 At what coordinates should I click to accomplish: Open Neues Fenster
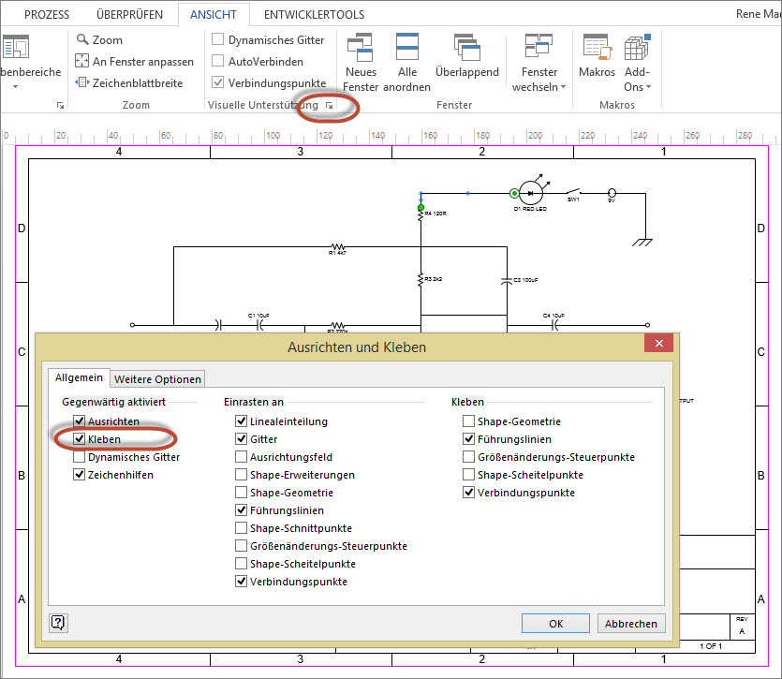[361, 47]
